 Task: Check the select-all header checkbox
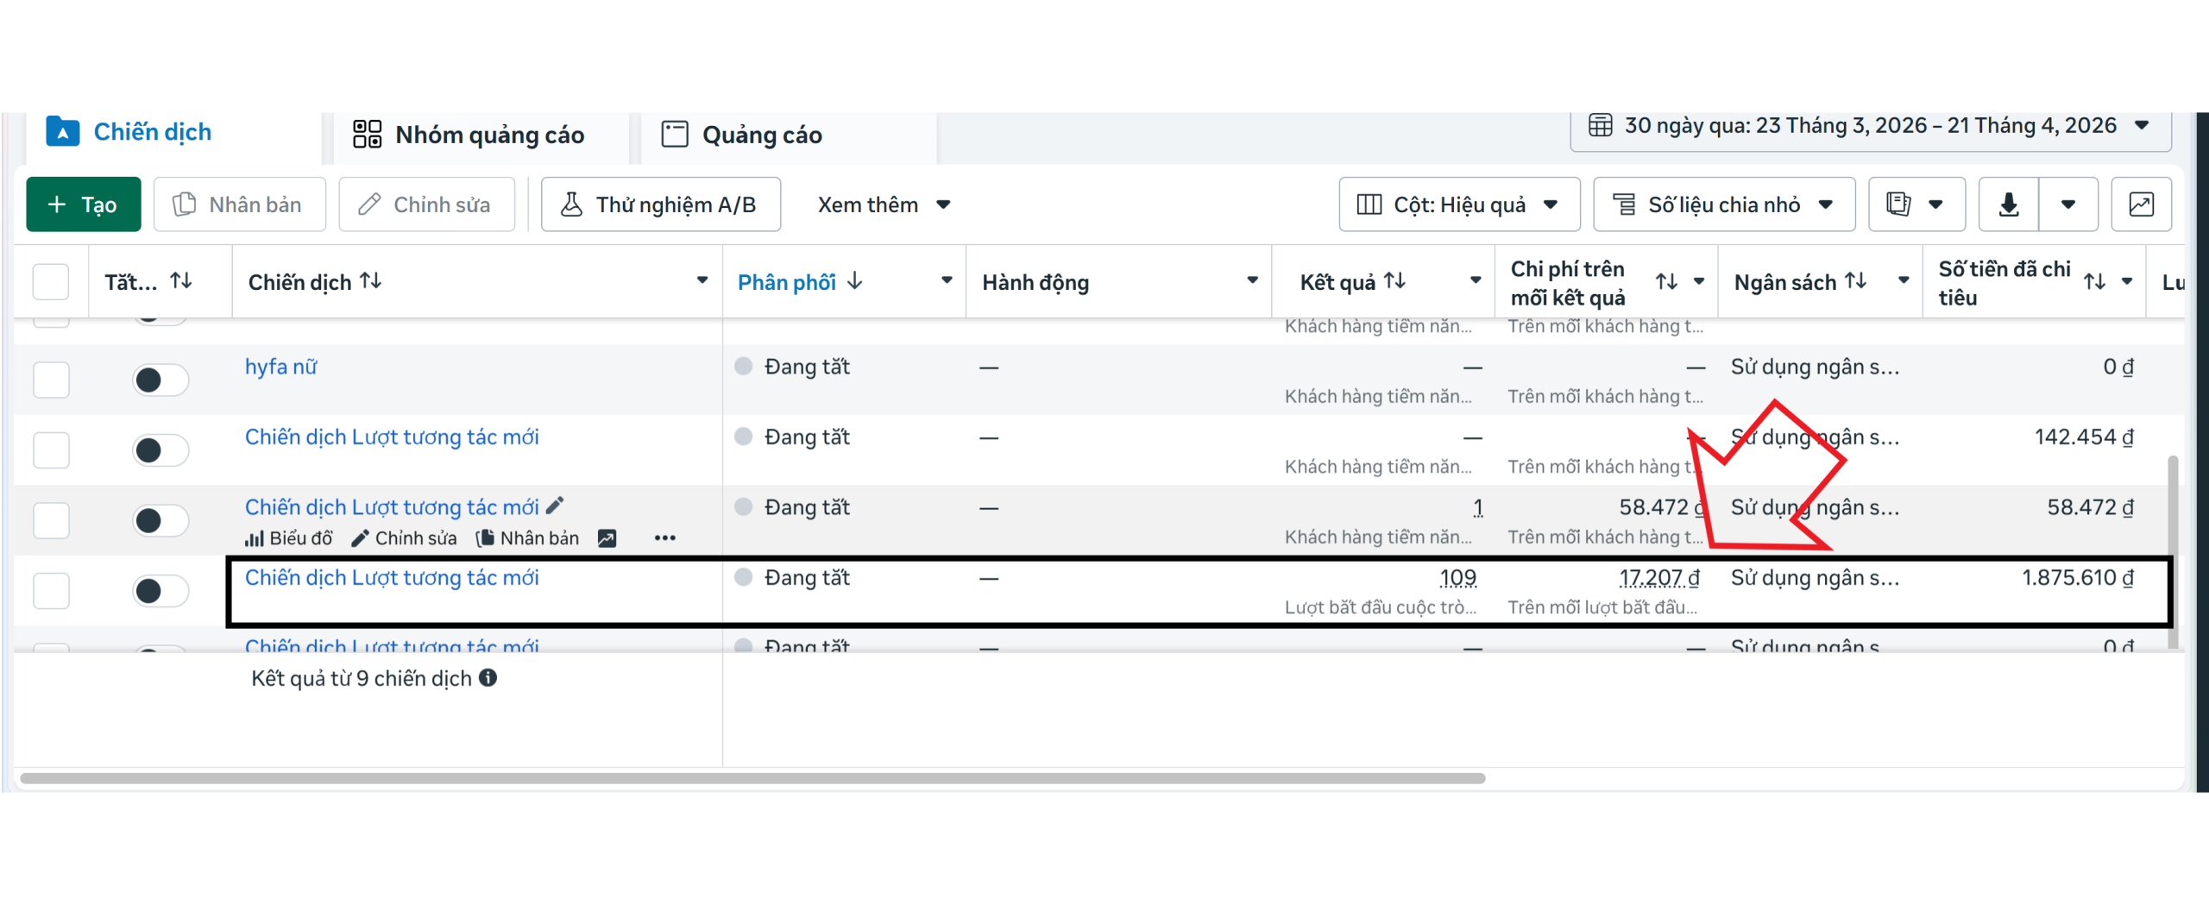tap(51, 282)
